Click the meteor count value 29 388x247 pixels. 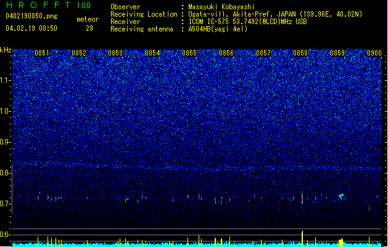click(x=89, y=28)
